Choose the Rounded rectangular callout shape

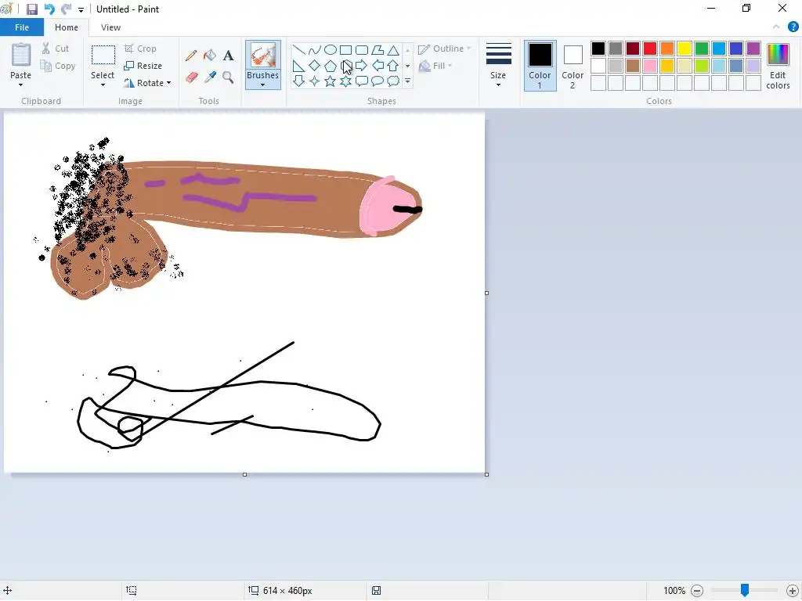[x=362, y=81]
